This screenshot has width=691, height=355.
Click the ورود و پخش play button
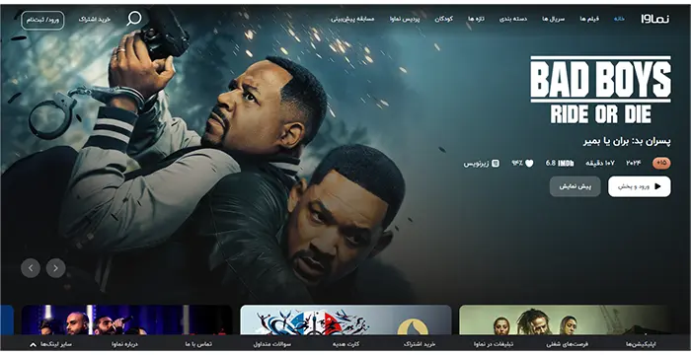pos(640,186)
